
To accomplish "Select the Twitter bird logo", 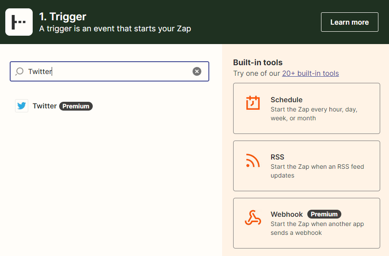I will pyautogui.click(x=22, y=106).
